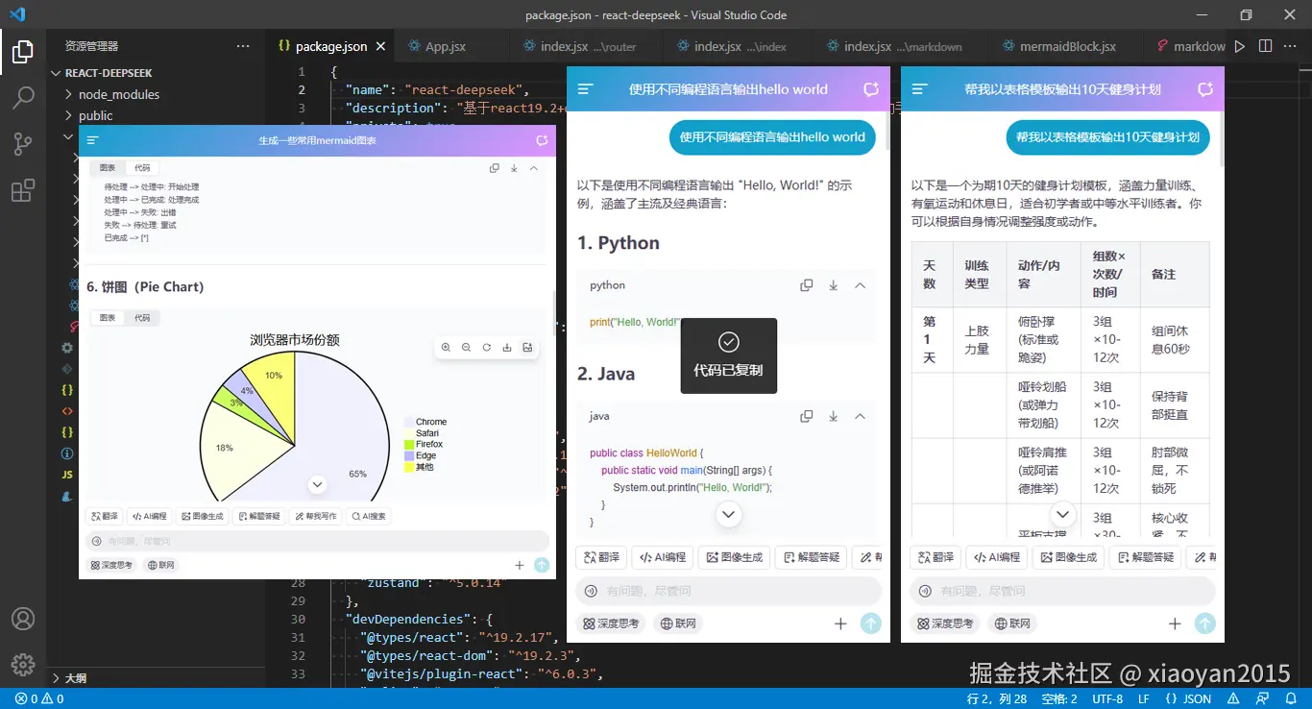
Task: Zoom in on the pie chart
Action: coord(446,348)
